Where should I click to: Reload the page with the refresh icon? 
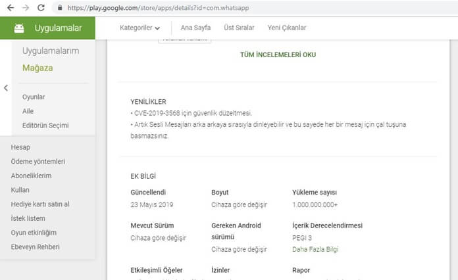[41, 8]
